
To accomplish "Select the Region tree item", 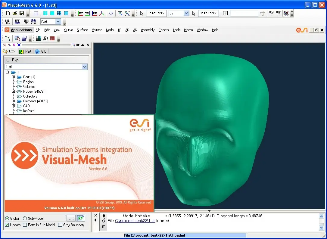I will pyautogui.click(x=28, y=82).
